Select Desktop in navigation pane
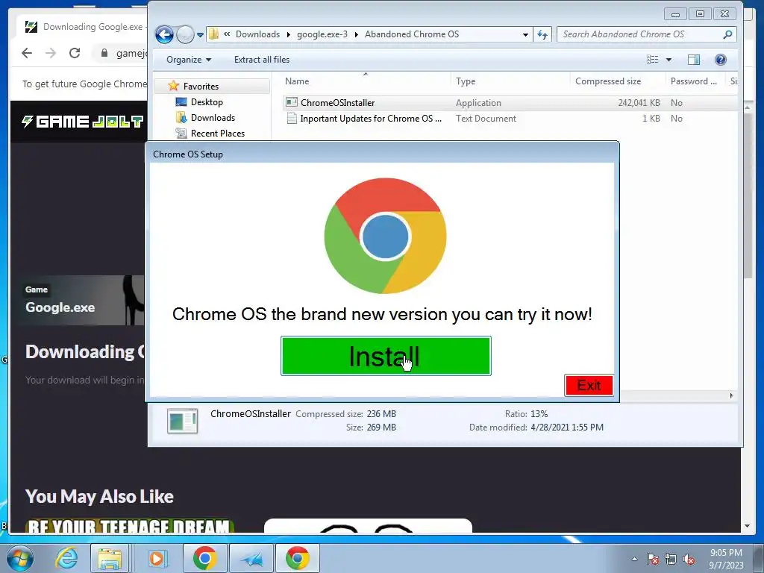Viewport: 764px width, 573px height. 207,101
